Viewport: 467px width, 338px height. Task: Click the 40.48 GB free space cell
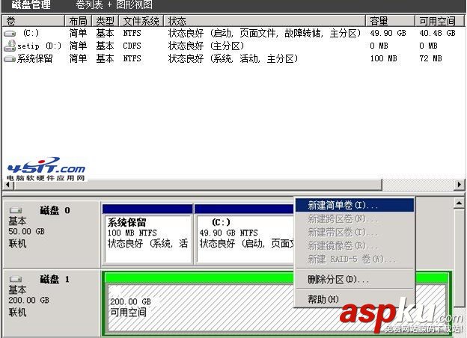click(x=437, y=33)
